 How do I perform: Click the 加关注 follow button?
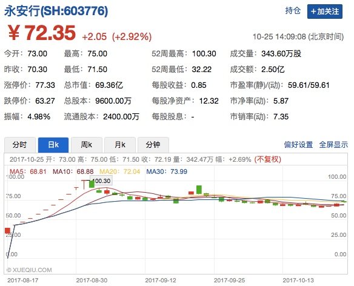pos(325,12)
